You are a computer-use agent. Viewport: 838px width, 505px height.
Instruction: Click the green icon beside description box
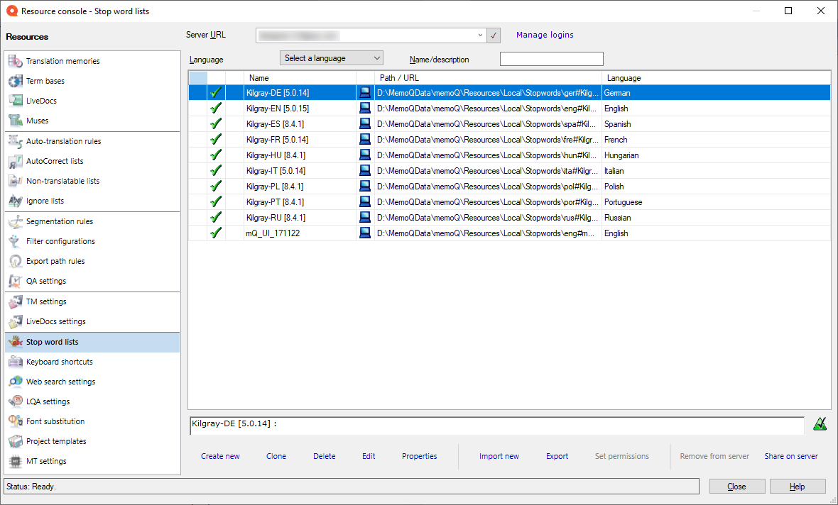(x=820, y=425)
